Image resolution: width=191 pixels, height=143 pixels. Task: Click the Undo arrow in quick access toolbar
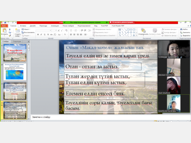coord(8,22)
